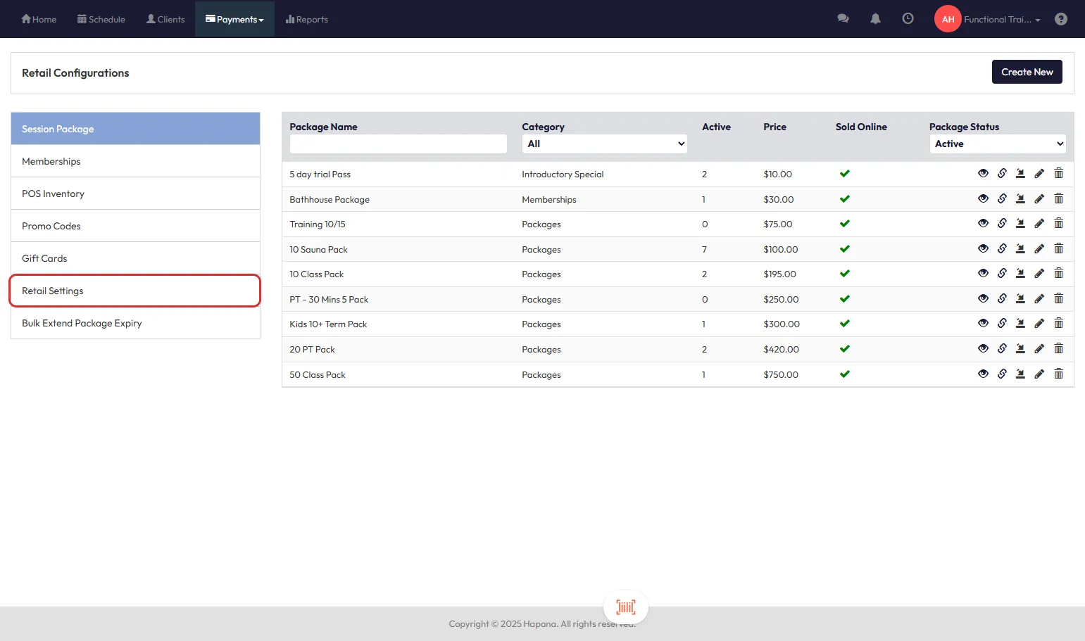
Task: Go to the Reports menu
Action: tap(307, 19)
